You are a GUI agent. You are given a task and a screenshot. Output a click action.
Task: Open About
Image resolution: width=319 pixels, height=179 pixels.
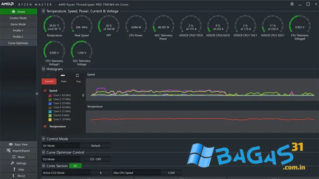[x=18, y=176]
